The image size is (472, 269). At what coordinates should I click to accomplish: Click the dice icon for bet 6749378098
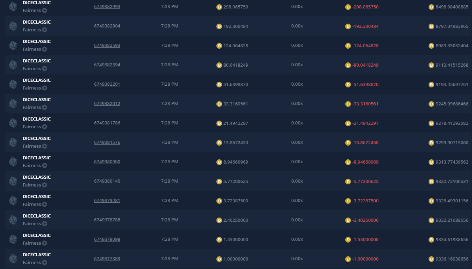pos(13,239)
